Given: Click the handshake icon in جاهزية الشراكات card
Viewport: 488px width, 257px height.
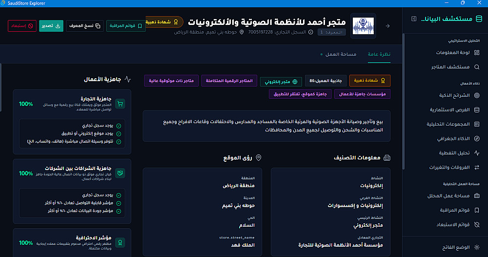Looking at the screenshot, I should (120, 173).
